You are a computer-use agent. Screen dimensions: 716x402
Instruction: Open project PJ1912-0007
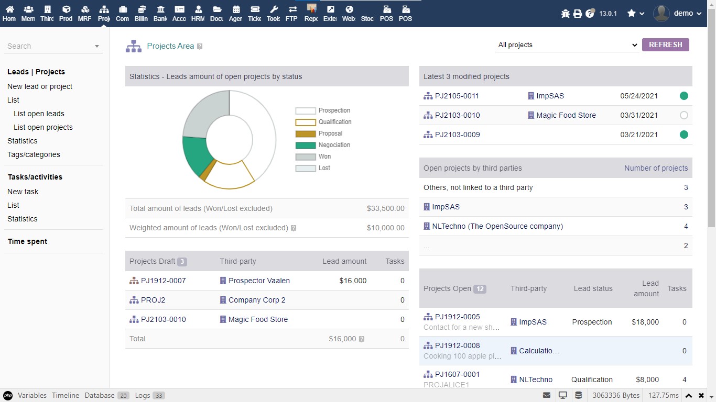(163, 281)
